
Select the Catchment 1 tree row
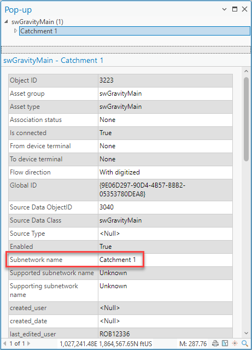134,31
